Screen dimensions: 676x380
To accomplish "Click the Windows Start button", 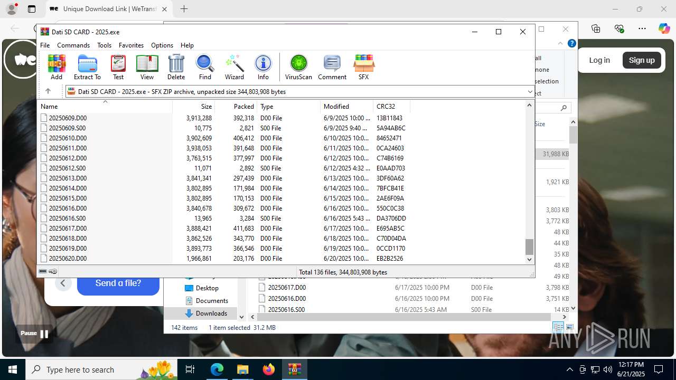I will point(13,369).
